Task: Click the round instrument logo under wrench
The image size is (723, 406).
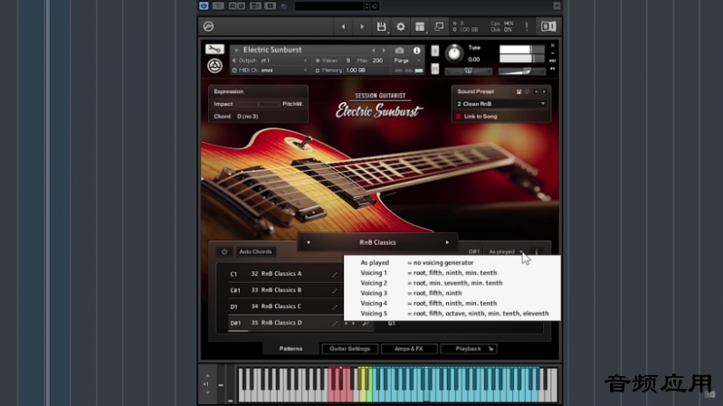Action: click(x=214, y=66)
